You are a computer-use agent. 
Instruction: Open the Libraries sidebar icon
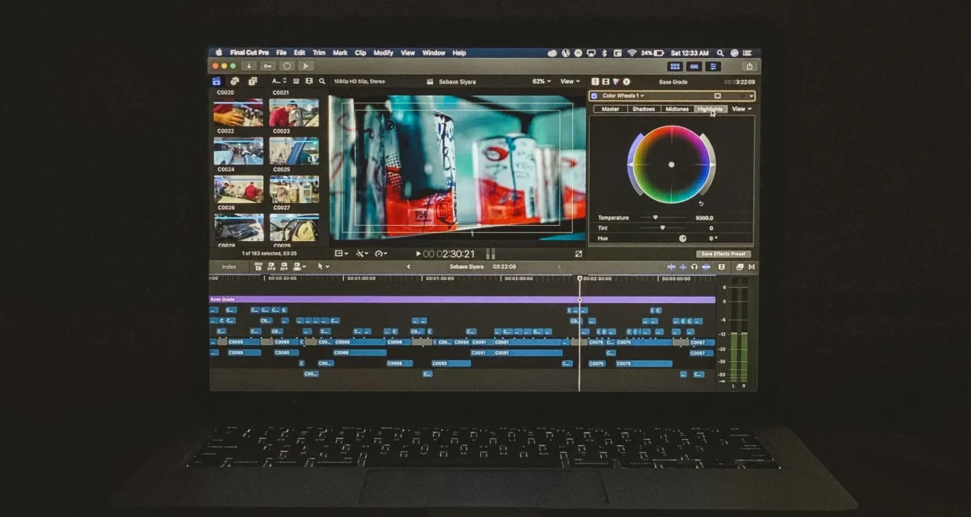pyautogui.click(x=216, y=81)
